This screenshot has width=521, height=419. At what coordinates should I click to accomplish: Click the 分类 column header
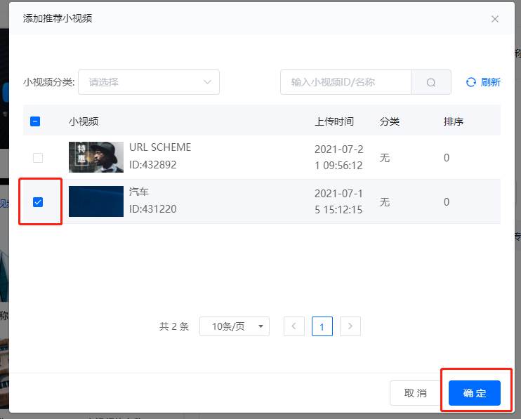[x=390, y=121]
